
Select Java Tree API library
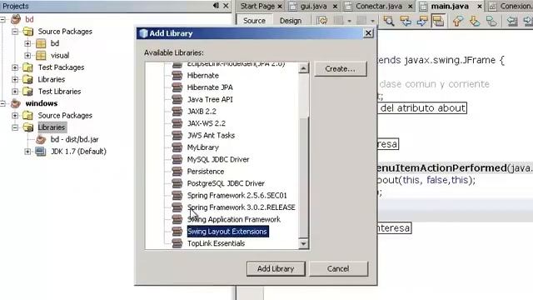click(210, 99)
